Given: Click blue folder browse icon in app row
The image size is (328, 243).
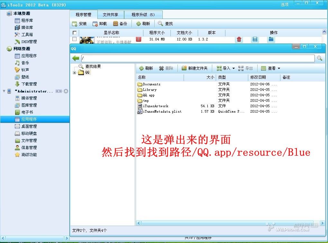Looking at the screenshot, I should [x=271, y=39].
